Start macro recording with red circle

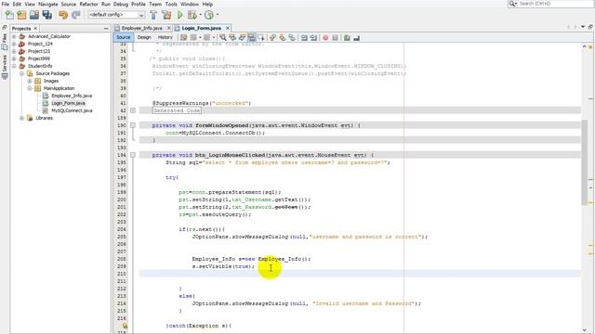click(325, 37)
